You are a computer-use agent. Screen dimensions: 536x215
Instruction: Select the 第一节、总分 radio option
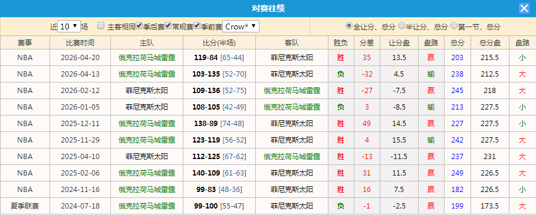[x=453, y=25]
